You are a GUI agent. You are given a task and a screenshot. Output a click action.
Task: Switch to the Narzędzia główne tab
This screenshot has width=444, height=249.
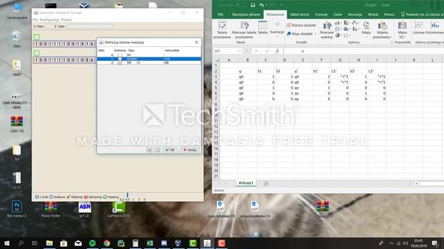246,15
